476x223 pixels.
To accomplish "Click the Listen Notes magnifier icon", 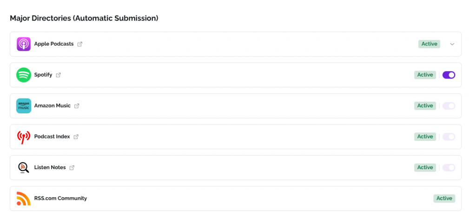I will [24, 168].
